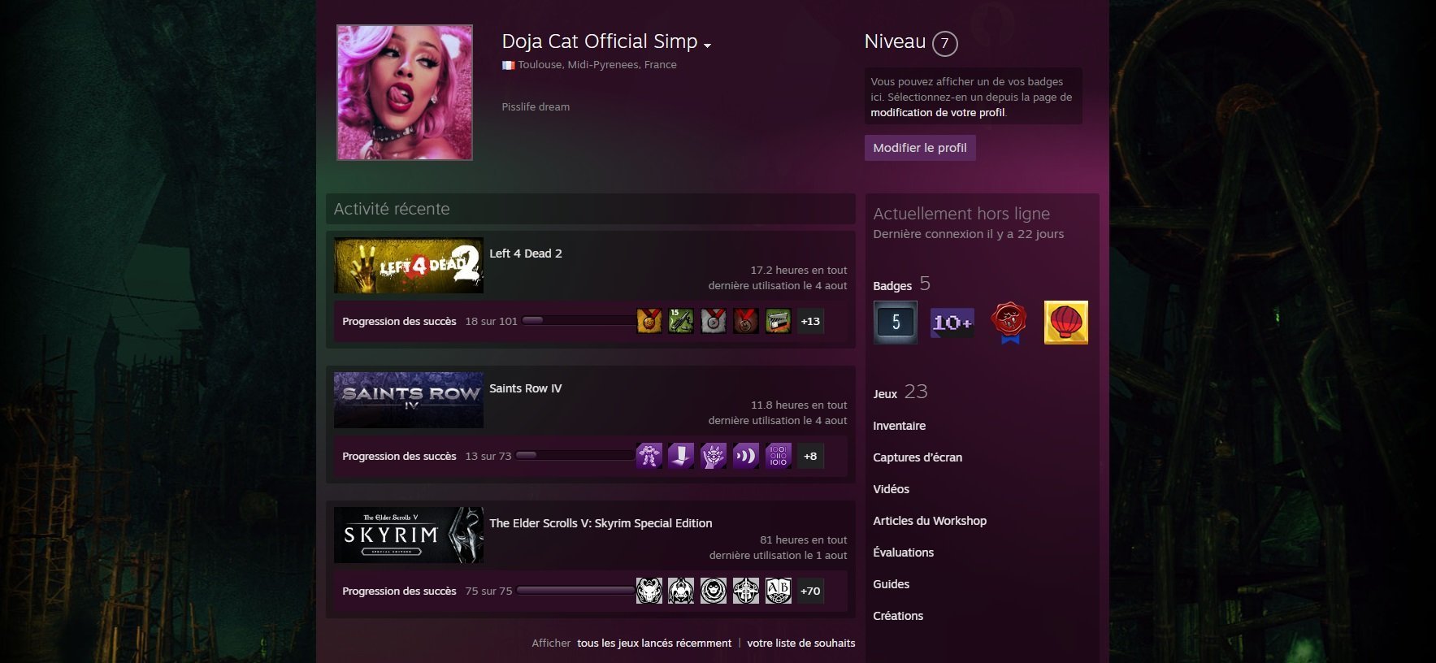Image resolution: width=1436 pixels, height=663 pixels.
Task: Open the Badges section link
Action: (901, 284)
